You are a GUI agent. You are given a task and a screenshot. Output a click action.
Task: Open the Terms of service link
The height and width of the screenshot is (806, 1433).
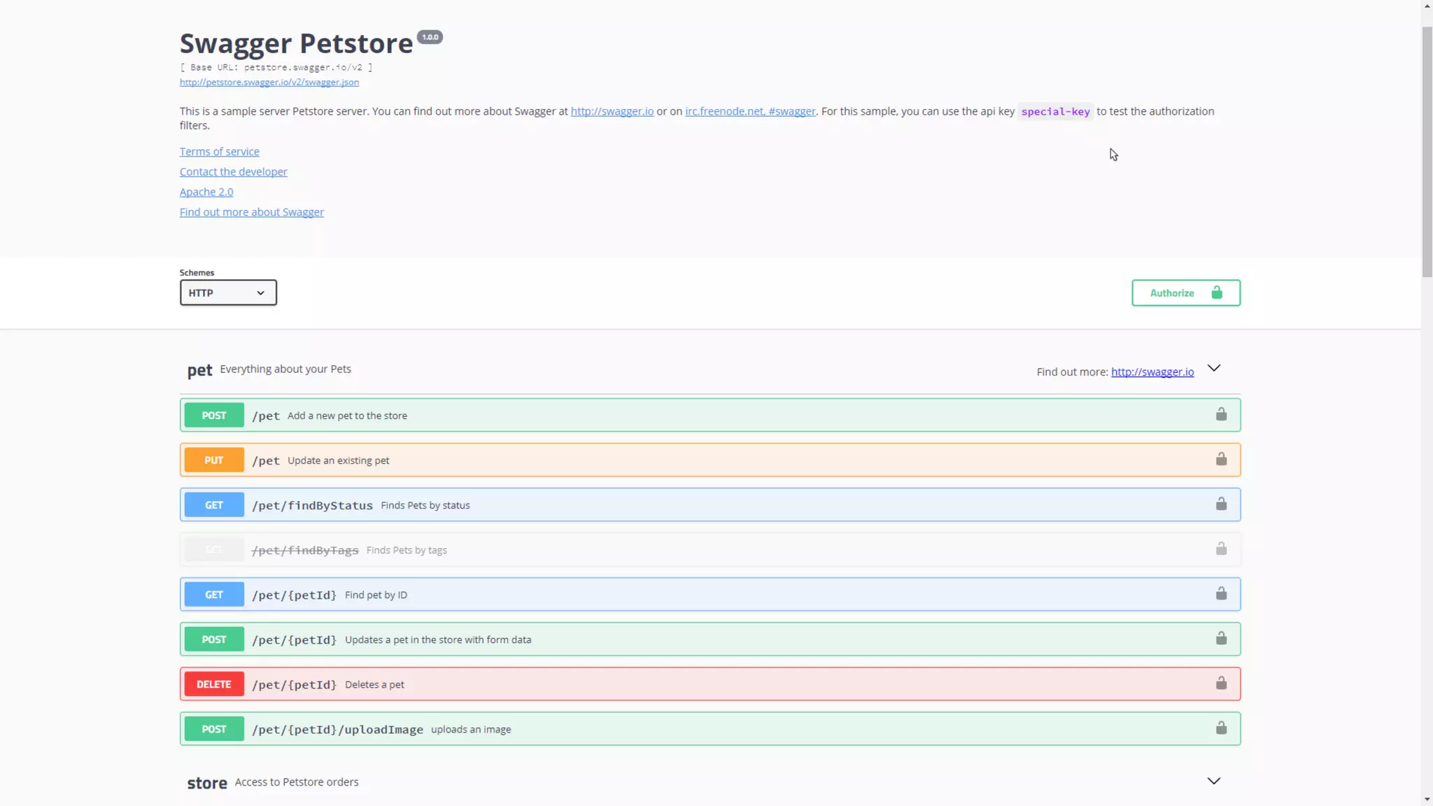pyautogui.click(x=219, y=152)
